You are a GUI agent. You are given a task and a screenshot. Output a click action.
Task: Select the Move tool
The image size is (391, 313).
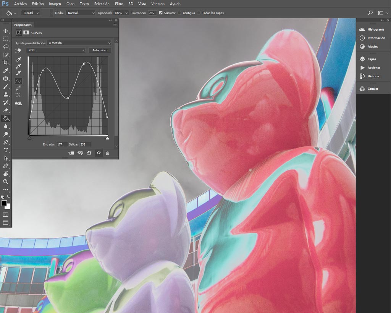(x=5, y=31)
